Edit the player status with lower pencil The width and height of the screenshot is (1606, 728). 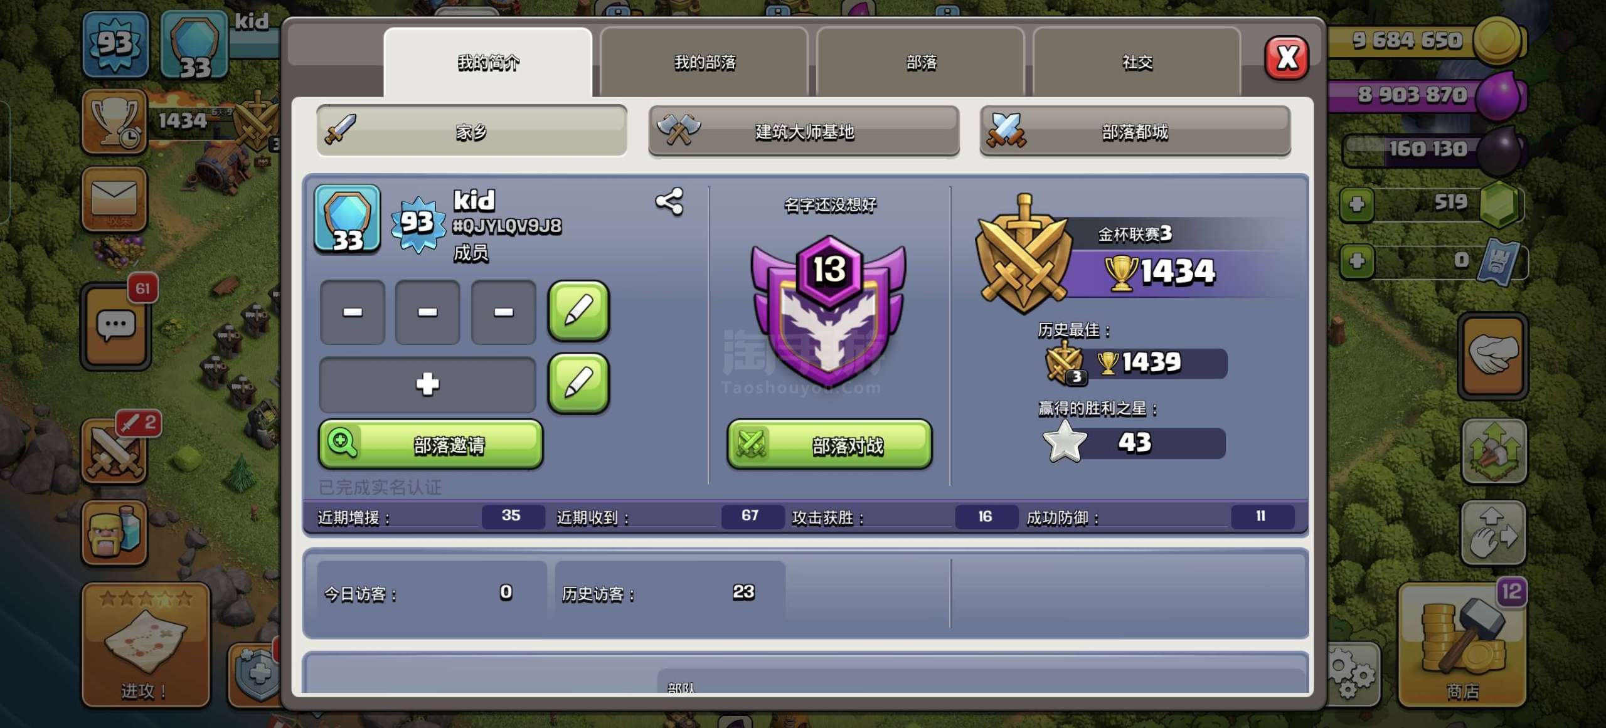pyautogui.click(x=578, y=383)
